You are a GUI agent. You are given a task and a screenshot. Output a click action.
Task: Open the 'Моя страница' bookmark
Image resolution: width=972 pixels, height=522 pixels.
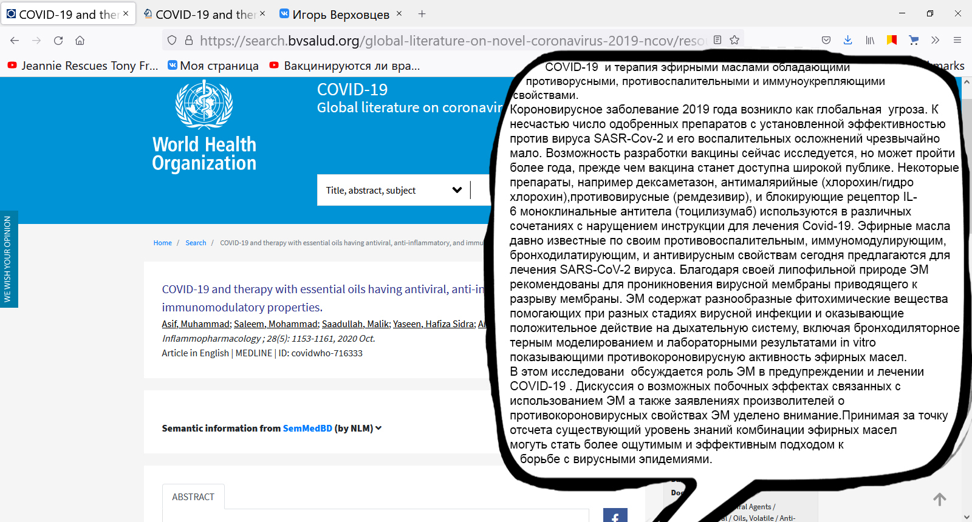pos(213,66)
